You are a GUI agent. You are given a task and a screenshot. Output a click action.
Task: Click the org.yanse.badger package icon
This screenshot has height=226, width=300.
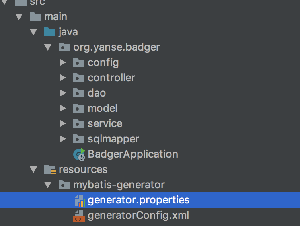[64, 47]
